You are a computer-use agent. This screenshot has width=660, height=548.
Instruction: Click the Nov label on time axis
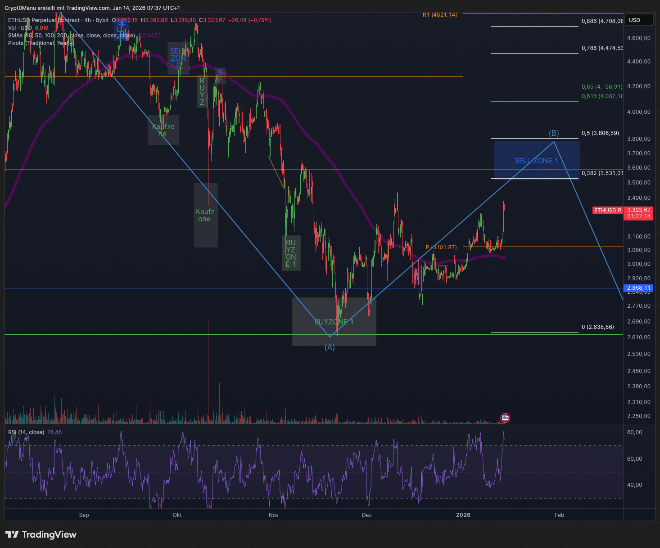273,515
